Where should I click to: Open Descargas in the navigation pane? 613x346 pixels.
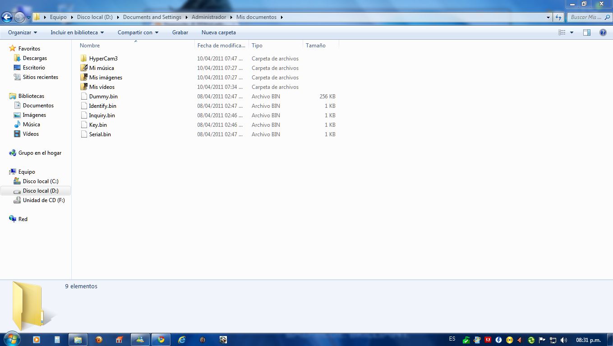[x=35, y=58]
